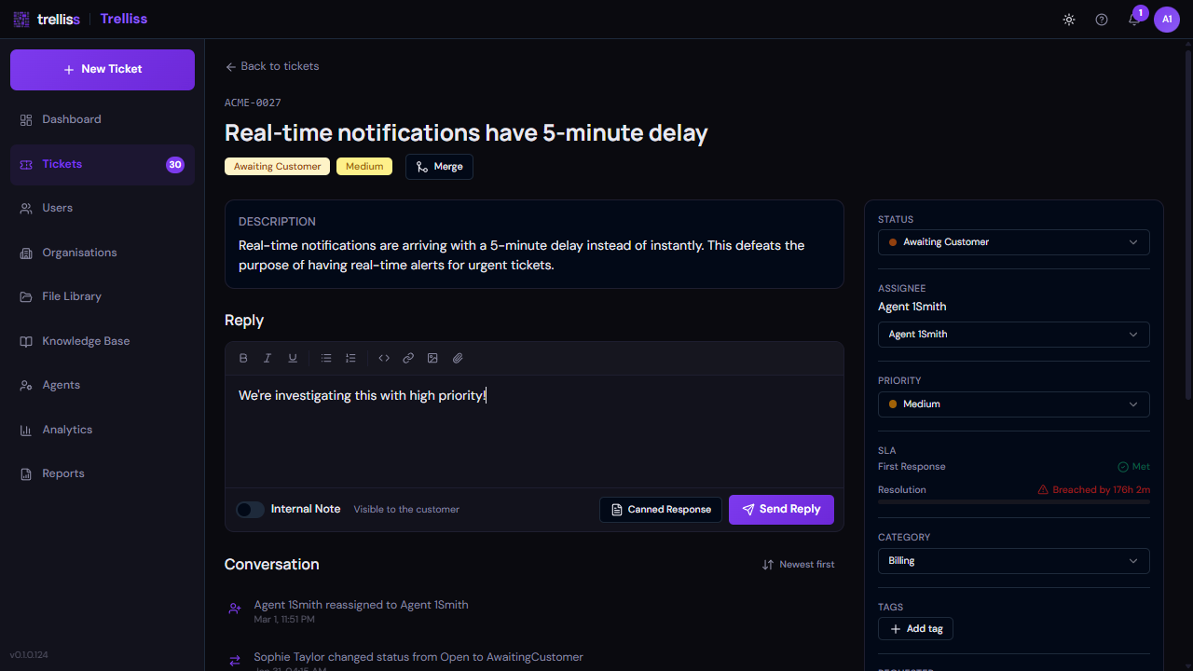This screenshot has width=1193, height=671.
Task: Go back to tickets list
Action: click(272, 66)
